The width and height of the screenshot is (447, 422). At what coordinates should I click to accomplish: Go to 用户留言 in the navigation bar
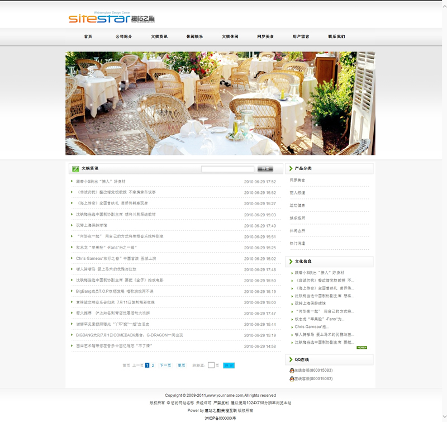301,36
